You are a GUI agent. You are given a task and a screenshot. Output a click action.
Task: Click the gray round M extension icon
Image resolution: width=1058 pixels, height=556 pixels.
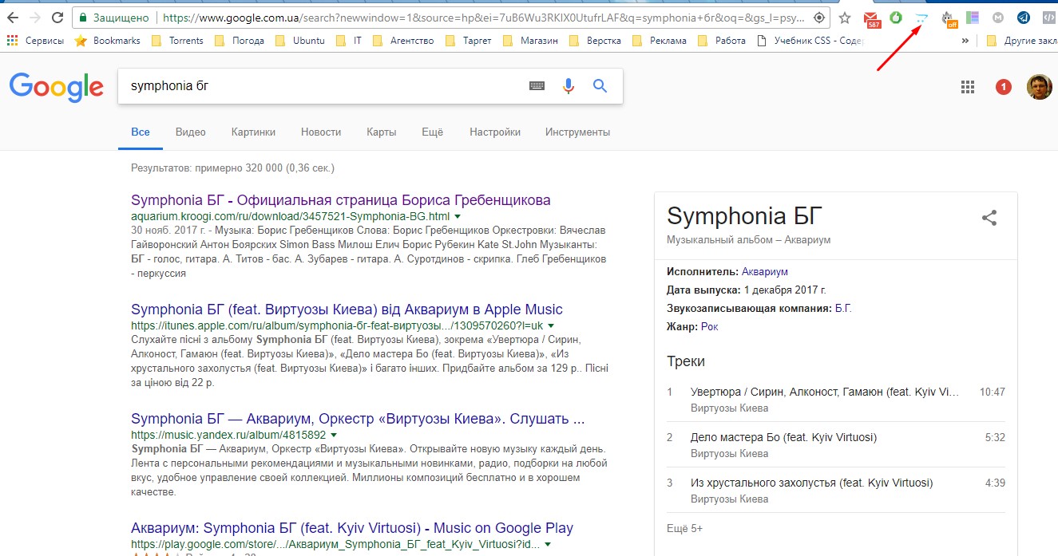(x=998, y=18)
